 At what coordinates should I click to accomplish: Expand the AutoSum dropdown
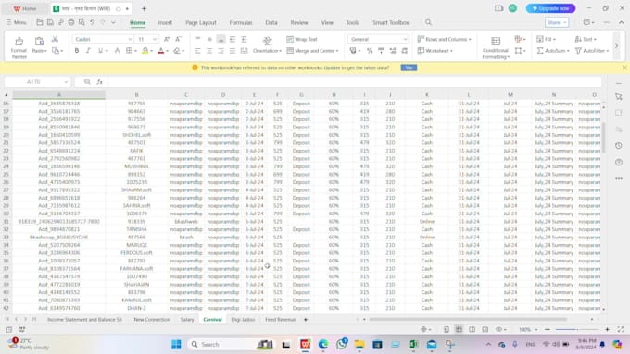pos(568,51)
